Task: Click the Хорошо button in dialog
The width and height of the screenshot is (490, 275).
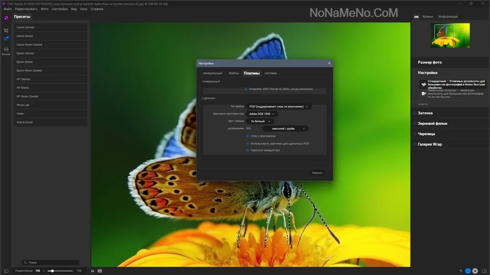Action: click(x=317, y=173)
